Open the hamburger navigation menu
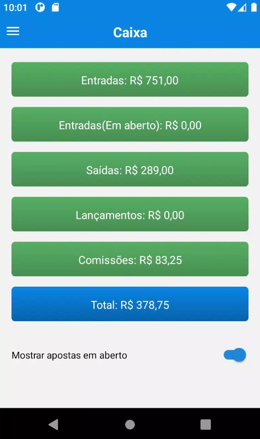260x439 pixels. point(13,31)
